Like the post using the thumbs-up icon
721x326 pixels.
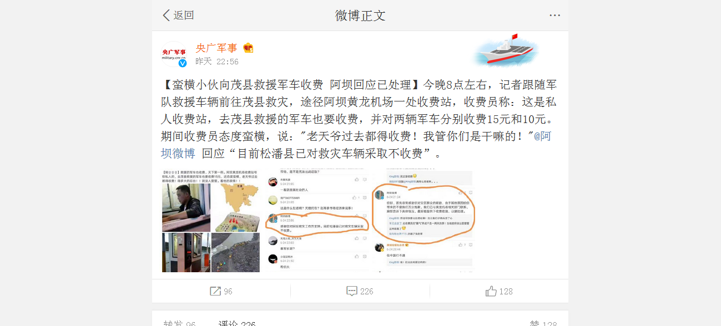click(491, 291)
